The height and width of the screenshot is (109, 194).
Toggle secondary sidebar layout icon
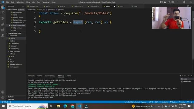point(169,2)
